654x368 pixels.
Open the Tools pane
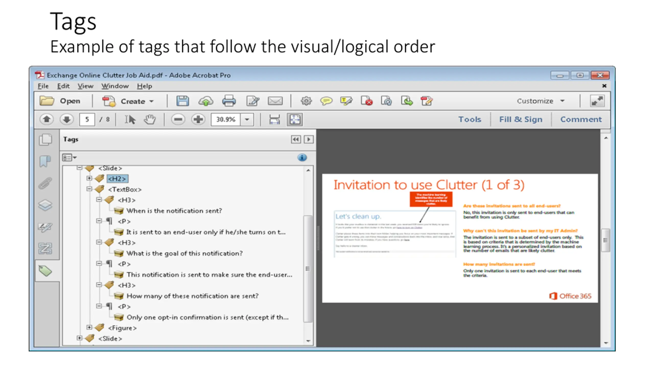tap(470, 119)
